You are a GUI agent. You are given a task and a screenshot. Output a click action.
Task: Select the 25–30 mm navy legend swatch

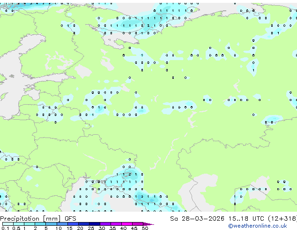pos(95,224)
